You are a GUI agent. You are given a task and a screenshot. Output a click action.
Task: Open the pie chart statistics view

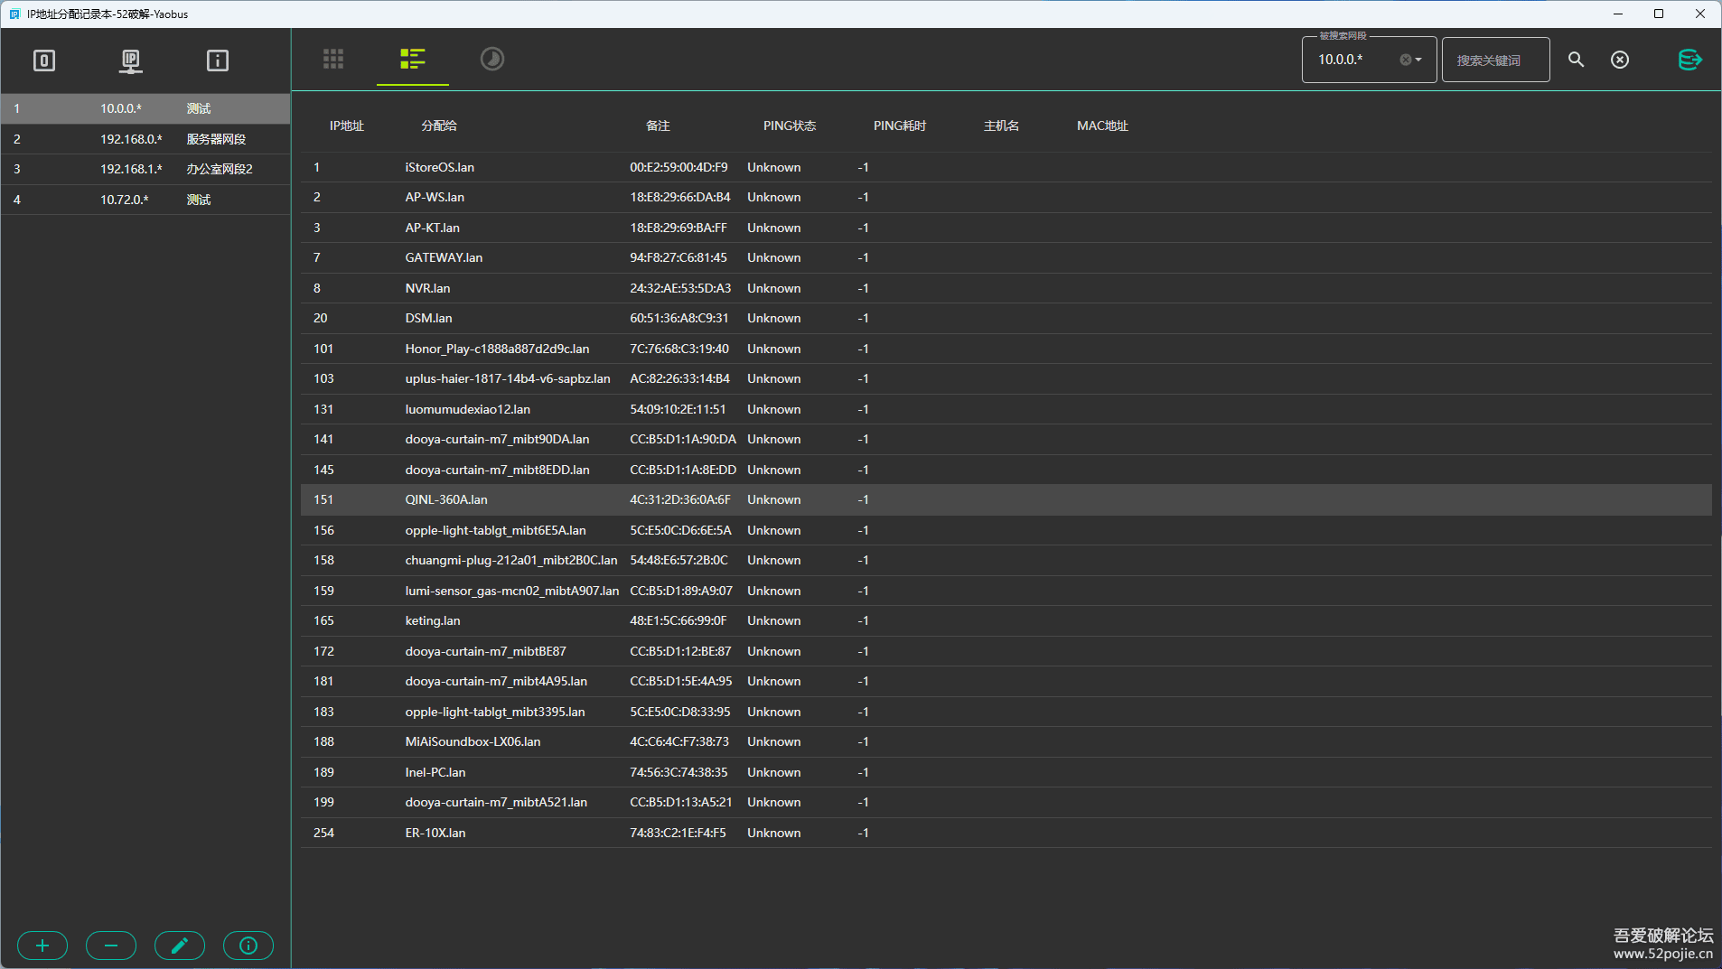(492, 60)
